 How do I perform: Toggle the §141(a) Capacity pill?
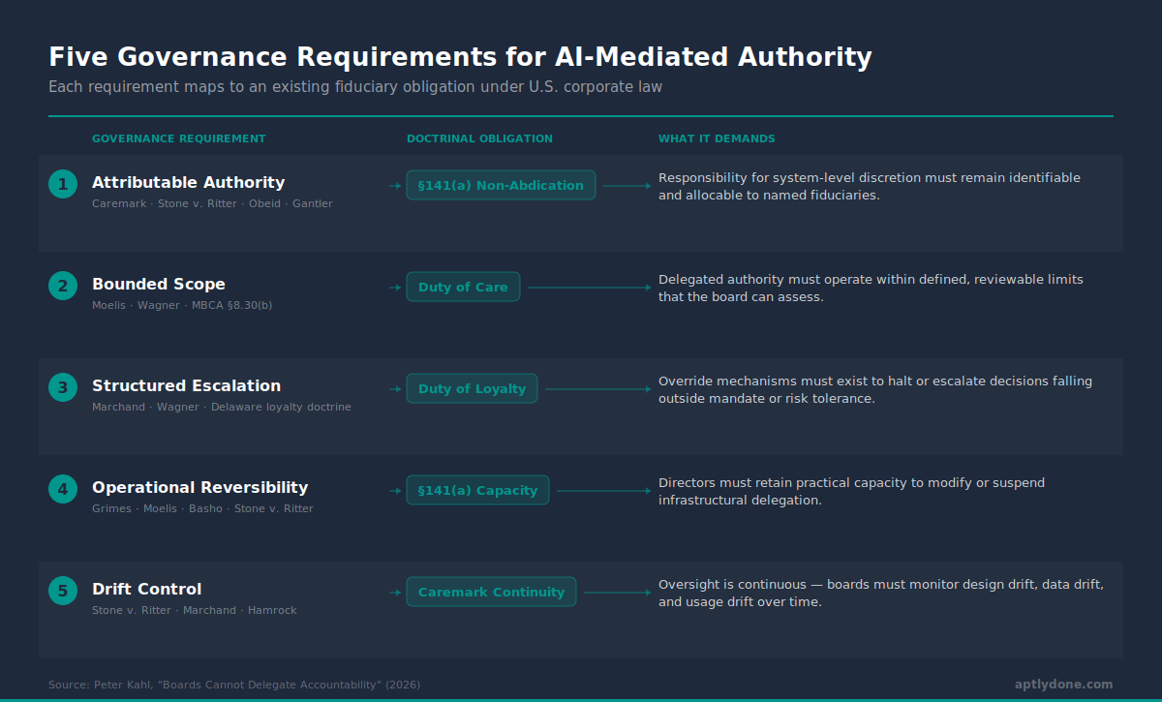click(477, 490)
